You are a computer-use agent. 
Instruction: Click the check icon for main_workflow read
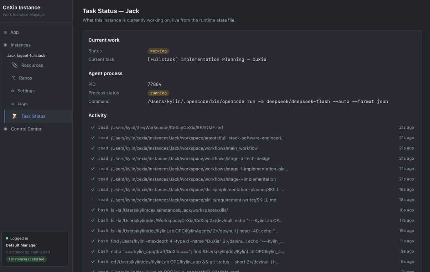point(93,148)
